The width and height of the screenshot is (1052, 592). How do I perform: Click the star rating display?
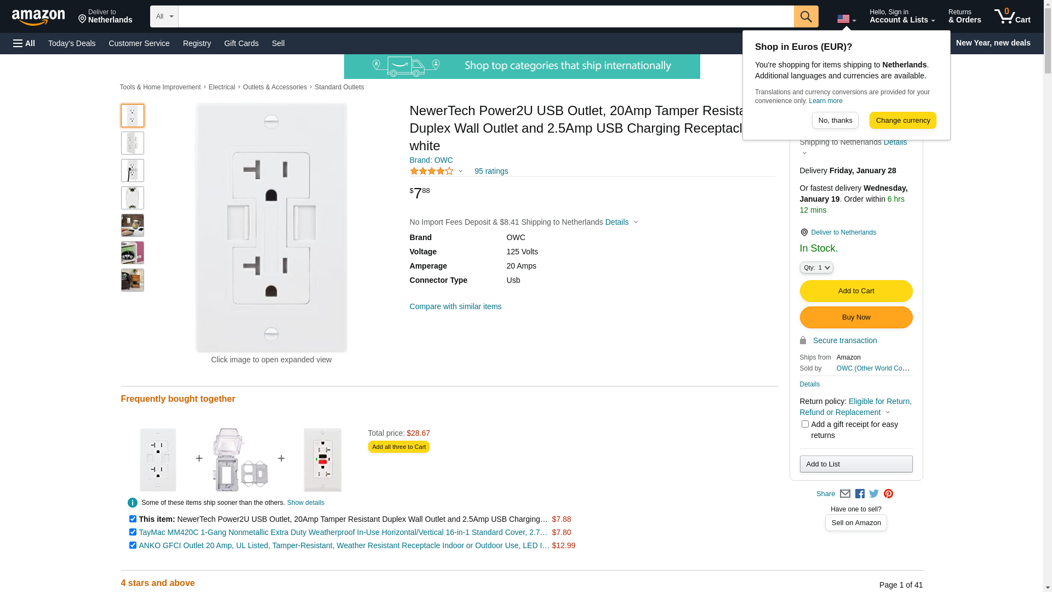[x=432, y=171]
